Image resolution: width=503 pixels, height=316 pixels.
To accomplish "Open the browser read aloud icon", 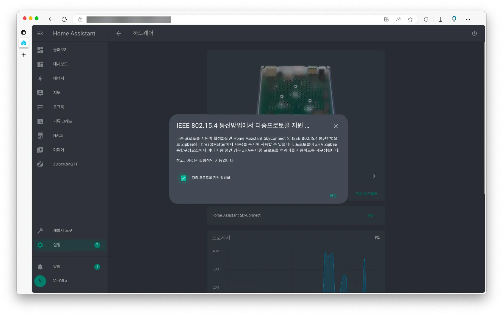I will [x=398, y=19].
